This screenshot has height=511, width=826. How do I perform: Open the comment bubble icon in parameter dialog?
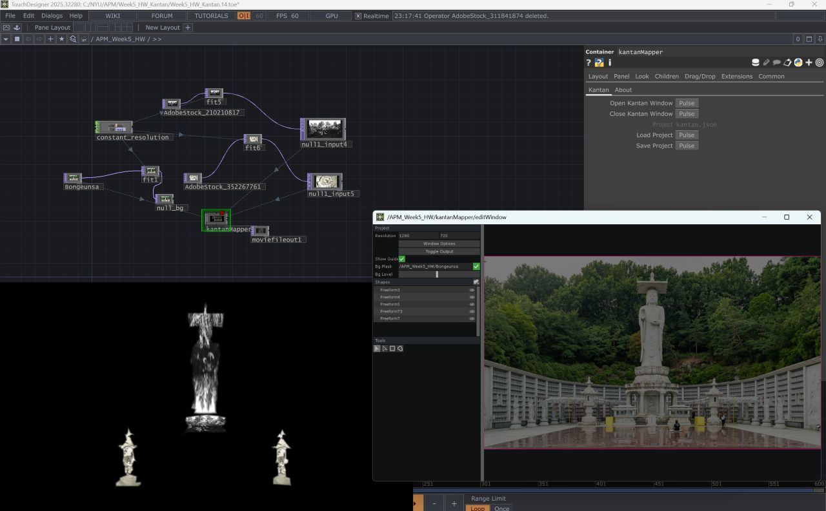point(776,62)
